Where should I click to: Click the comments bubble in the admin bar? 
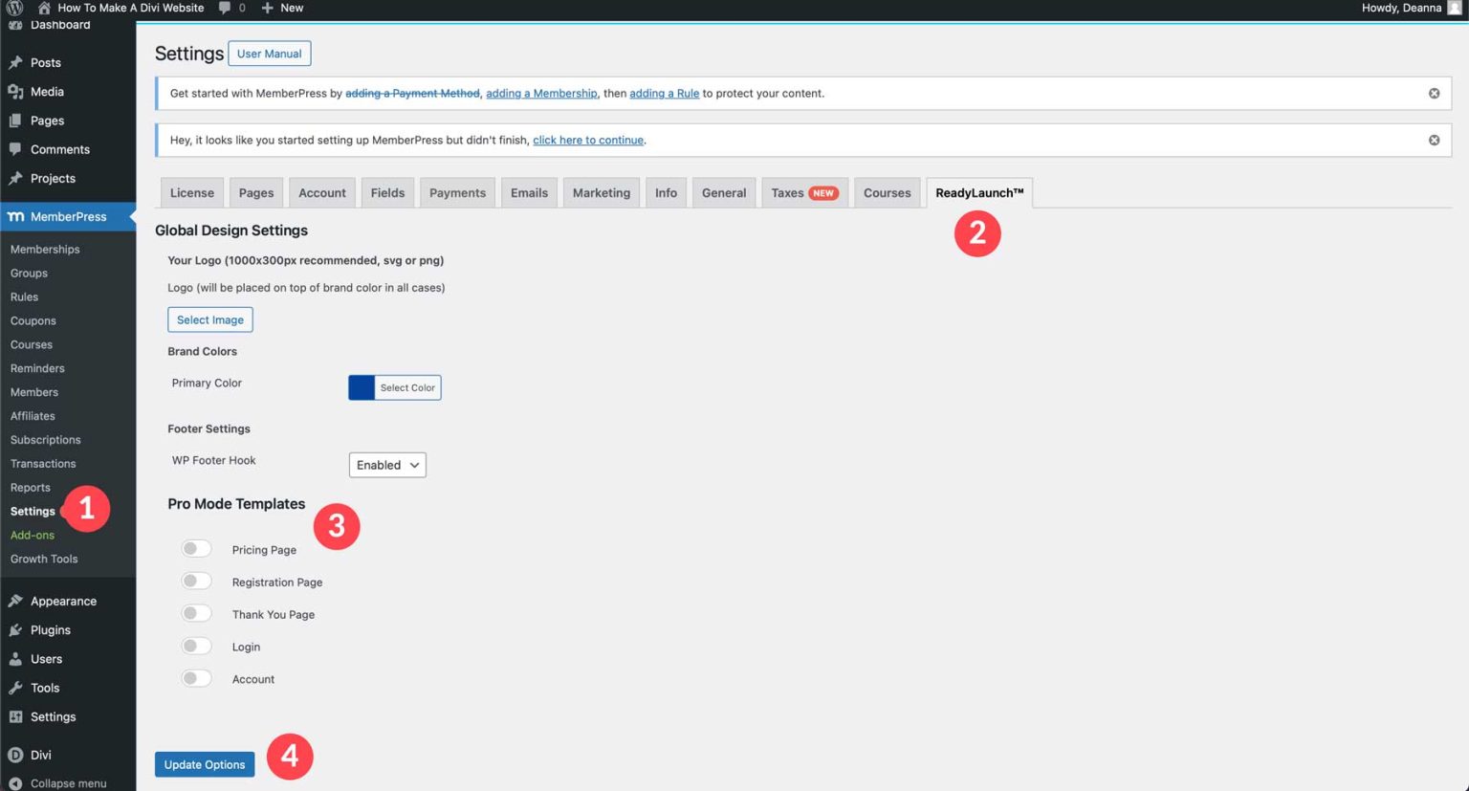click(222, 8)
